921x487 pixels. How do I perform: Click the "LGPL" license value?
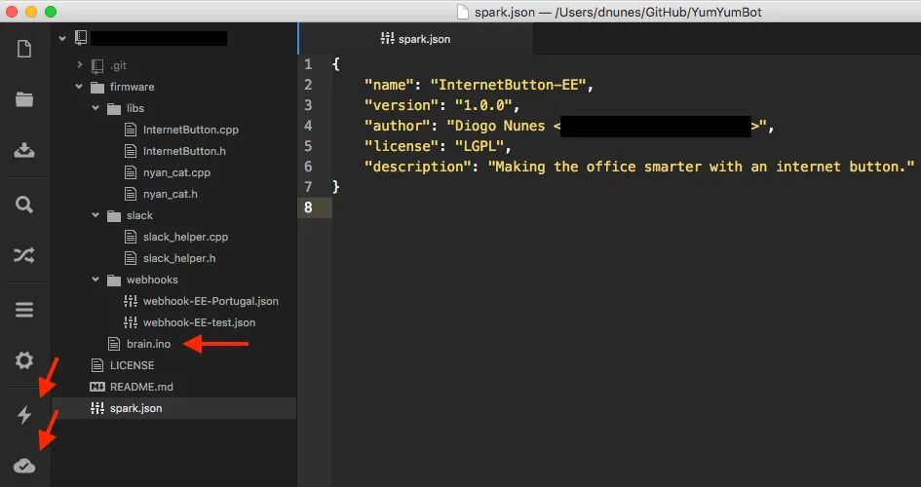tap(479, 146)
